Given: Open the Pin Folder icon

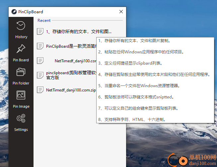Looking at the screenshot, I should [21, 72].
